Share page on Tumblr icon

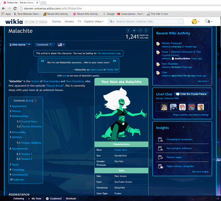click(x=146, y=30)
